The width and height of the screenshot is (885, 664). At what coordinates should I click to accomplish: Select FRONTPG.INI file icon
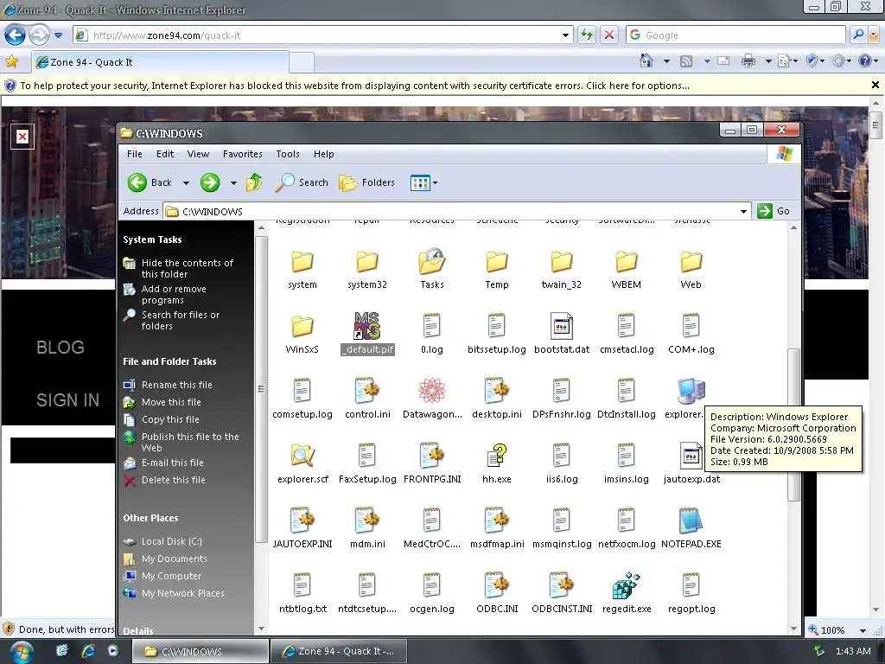(x=432, y=455)
